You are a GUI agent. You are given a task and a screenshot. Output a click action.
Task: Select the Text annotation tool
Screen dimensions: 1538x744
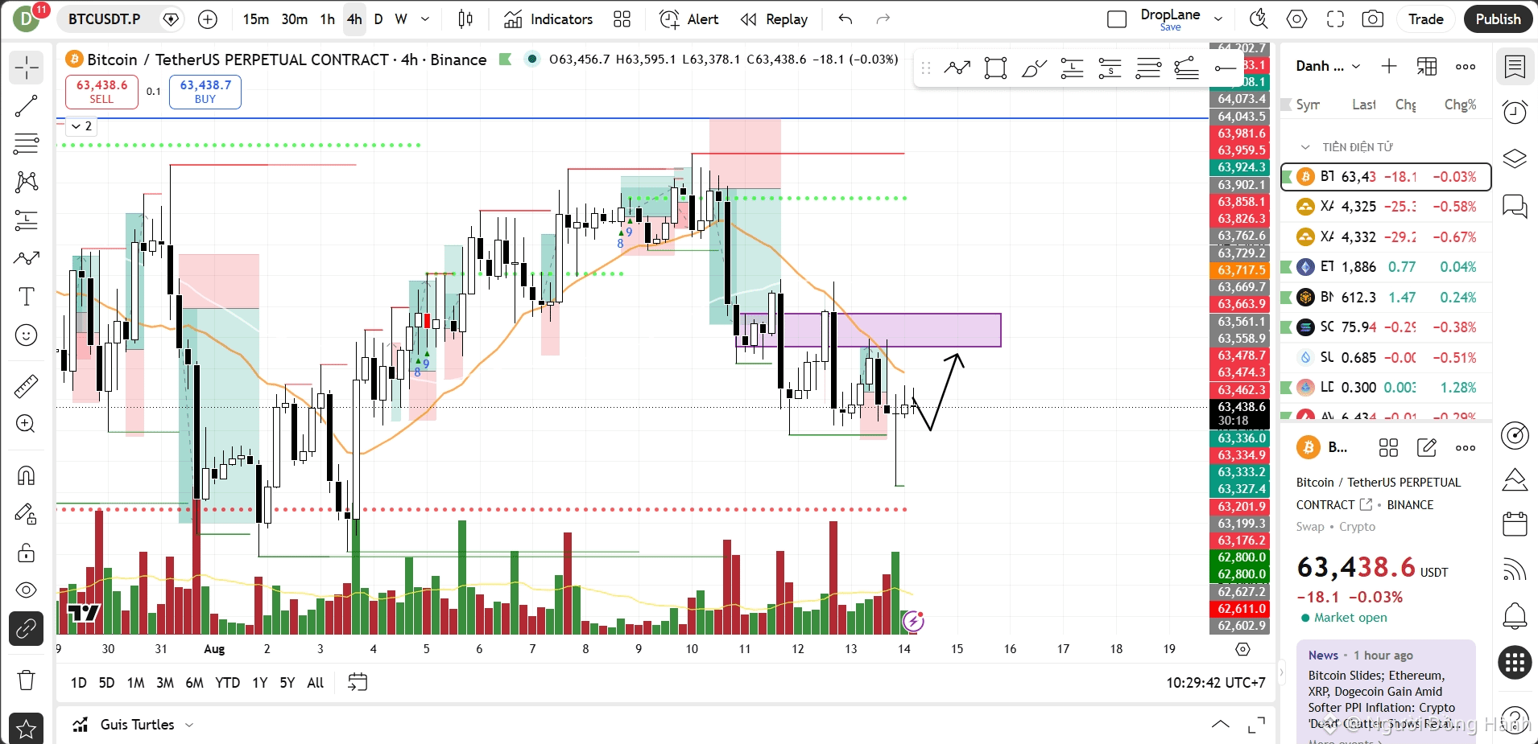[26, 296]
